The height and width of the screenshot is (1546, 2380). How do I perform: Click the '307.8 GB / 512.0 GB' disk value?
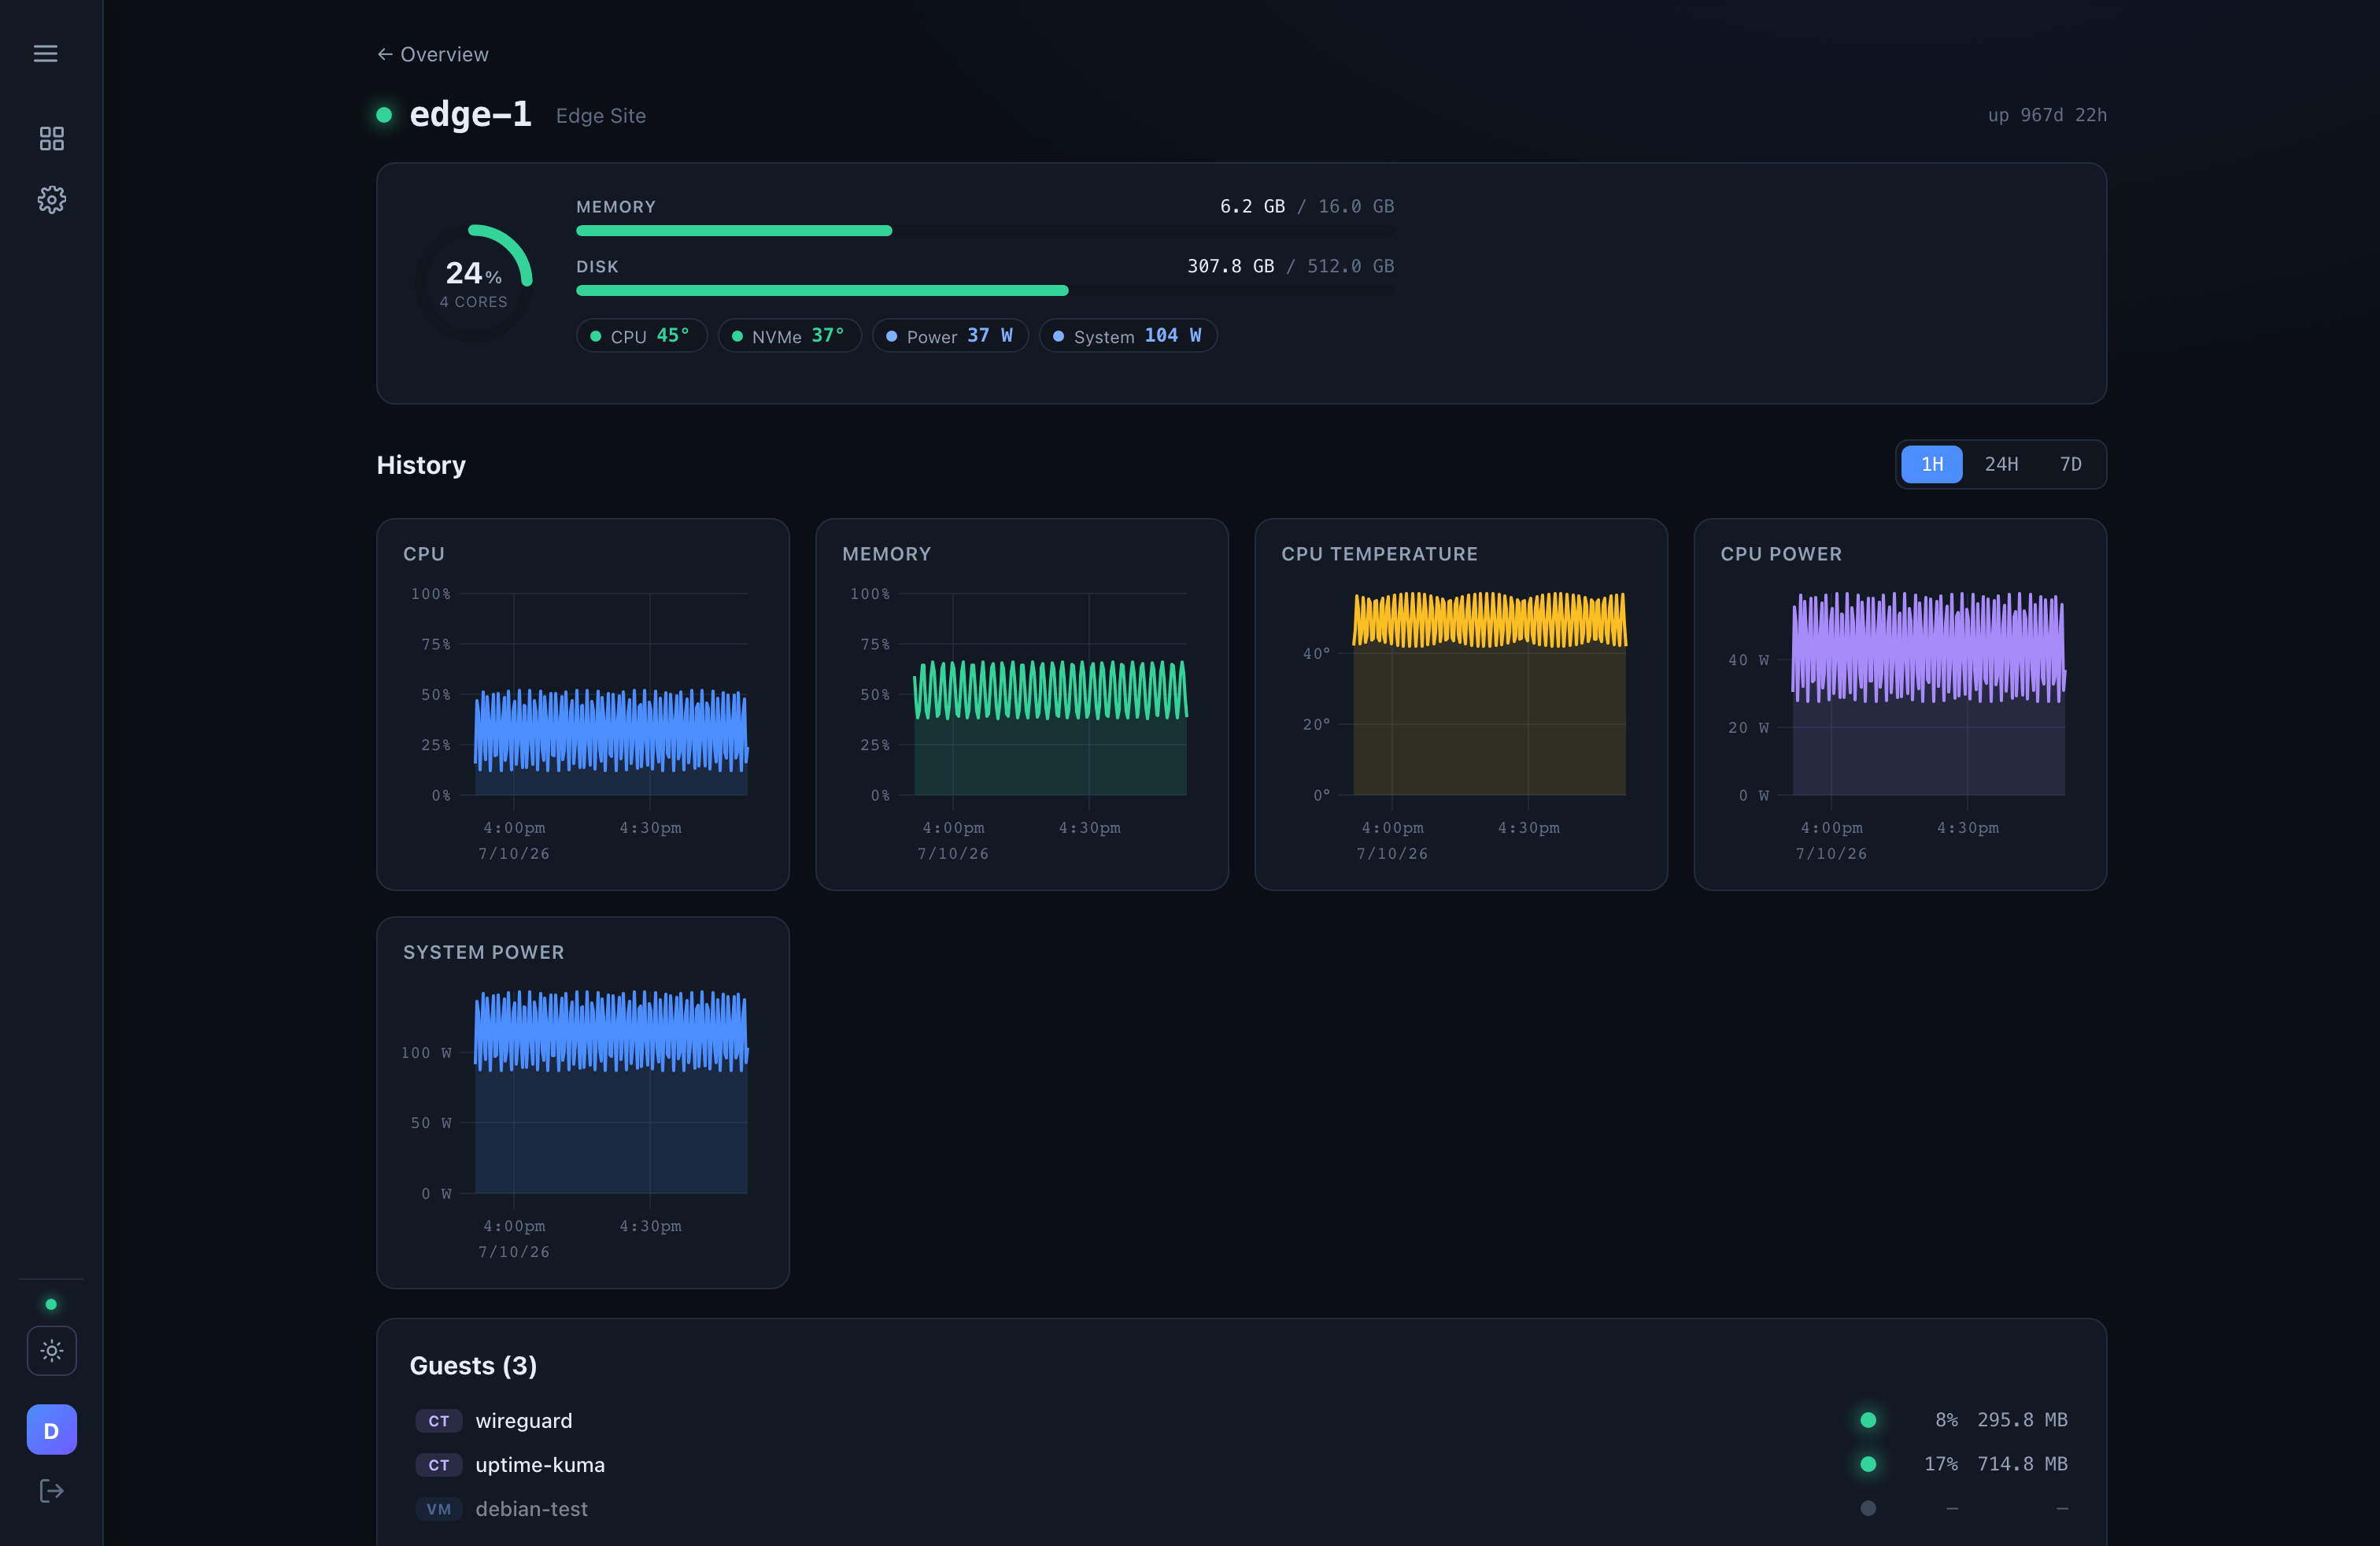(x=1290, y=266)
